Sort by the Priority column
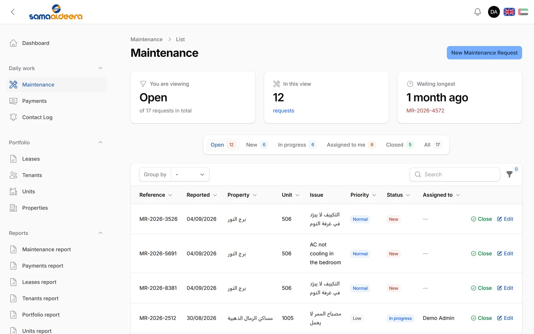 pyautogui.click(x=363, y=195)
